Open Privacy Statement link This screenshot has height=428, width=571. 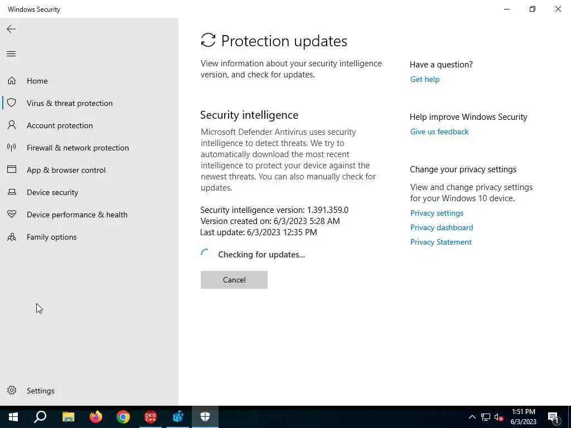coord(441,242)
